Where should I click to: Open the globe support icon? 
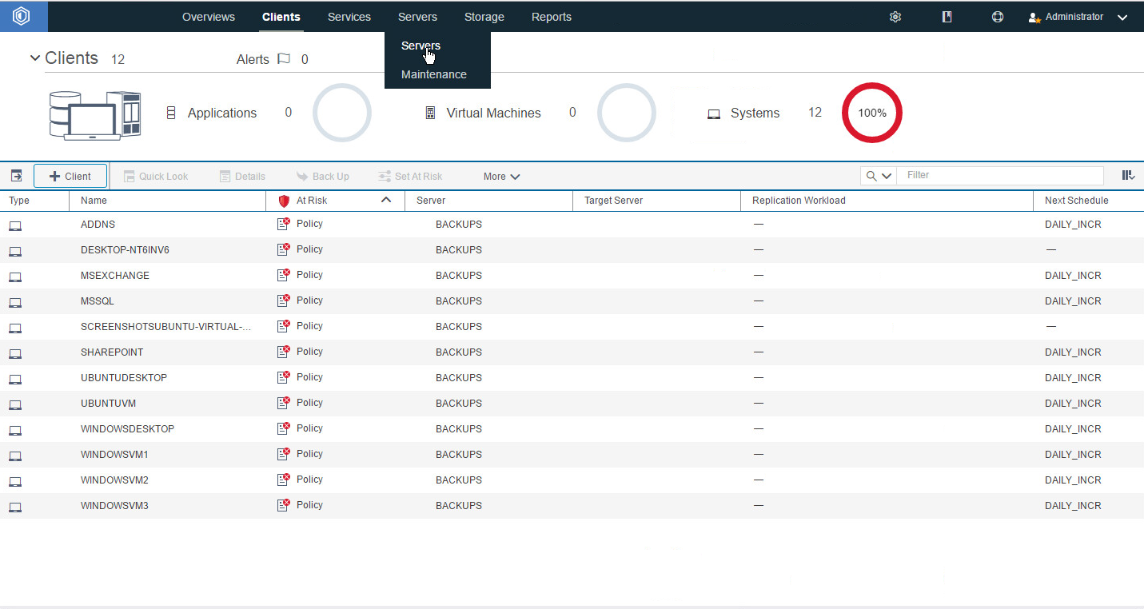[998, 17]
